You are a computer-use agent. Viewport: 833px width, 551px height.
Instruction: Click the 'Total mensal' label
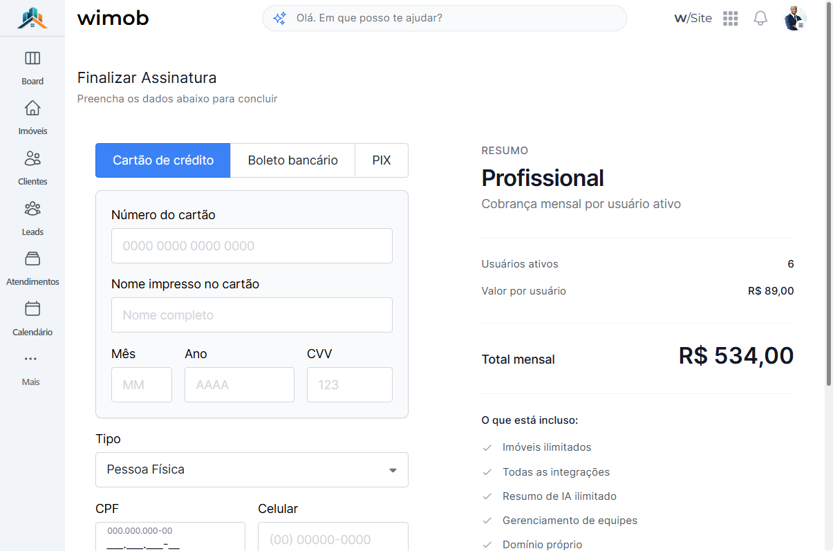coord(518,359)
